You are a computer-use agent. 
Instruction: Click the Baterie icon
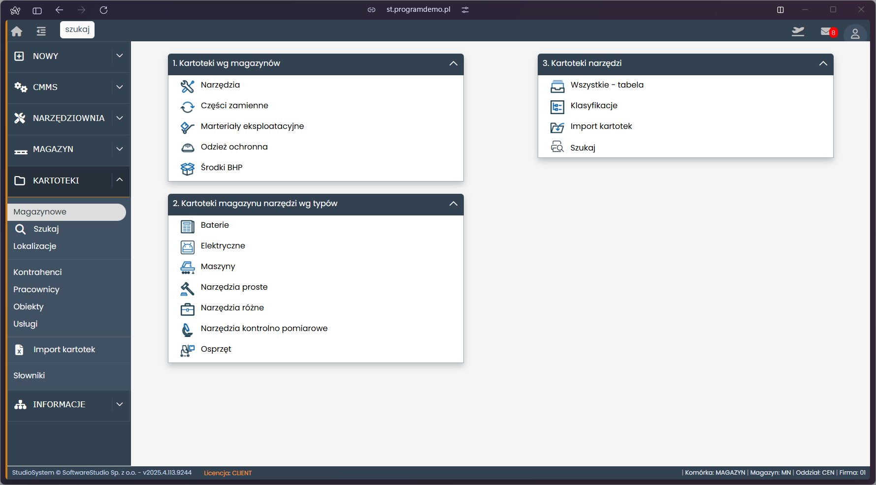click(x=187, y=226)
